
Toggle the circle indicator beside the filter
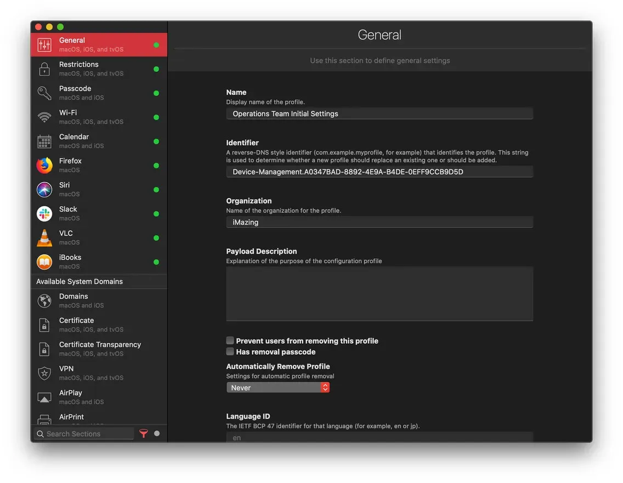tap(155, 433)
